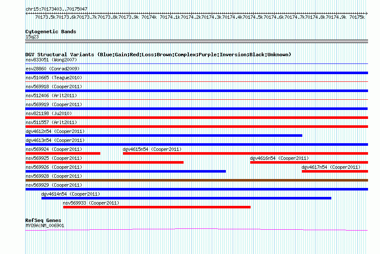Click the 70175k ruler position label

[x=357, y=17]
